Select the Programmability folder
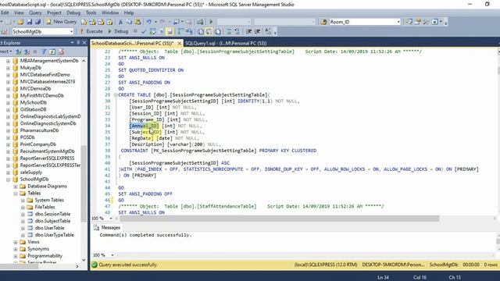Image resolution: width=500 pixels, height=281 pixels. tap(45, 256)
